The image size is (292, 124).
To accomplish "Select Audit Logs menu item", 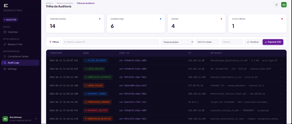I will coord(21,63).
